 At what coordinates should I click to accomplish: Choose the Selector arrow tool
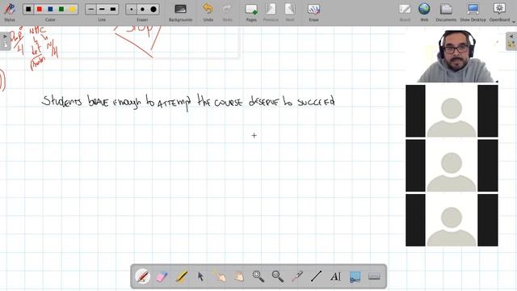tap(200, 276)
